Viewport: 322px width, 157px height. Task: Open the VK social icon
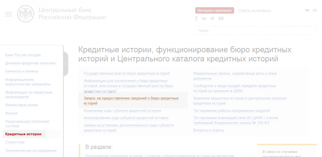pos(204,19)
